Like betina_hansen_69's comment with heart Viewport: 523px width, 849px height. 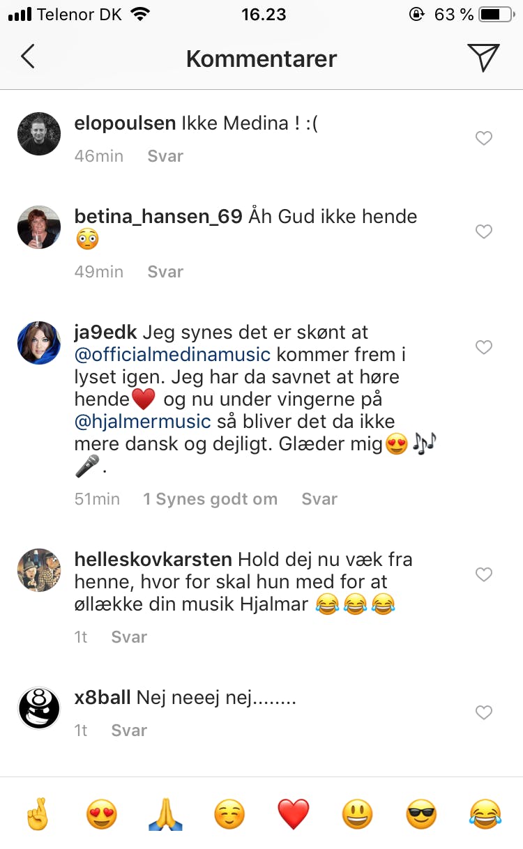coord(484,231)
